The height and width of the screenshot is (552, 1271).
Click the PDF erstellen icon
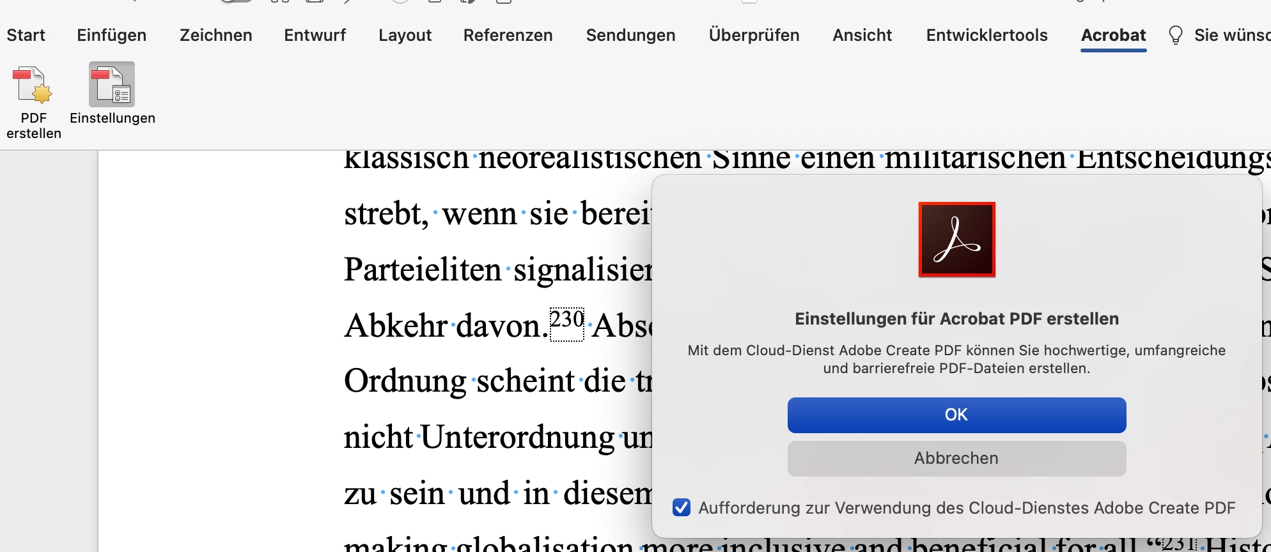click(x=32, y=85)
